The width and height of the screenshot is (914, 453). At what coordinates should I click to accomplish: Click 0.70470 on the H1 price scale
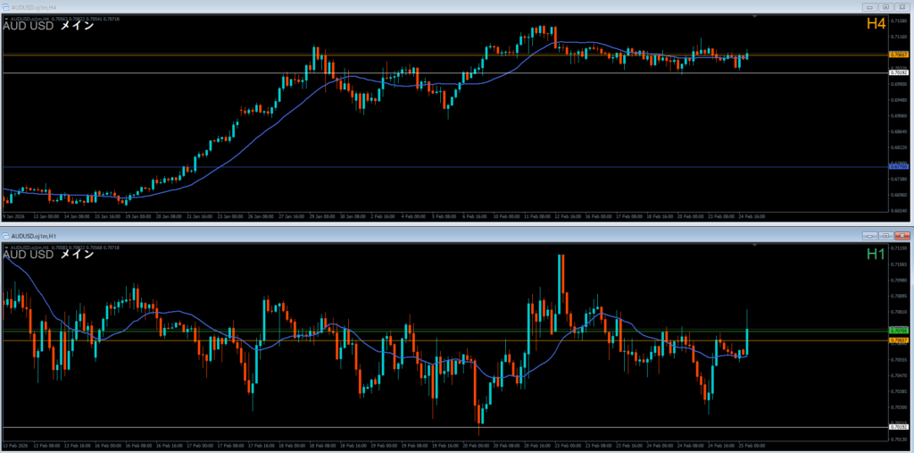[x=898, y=375]
